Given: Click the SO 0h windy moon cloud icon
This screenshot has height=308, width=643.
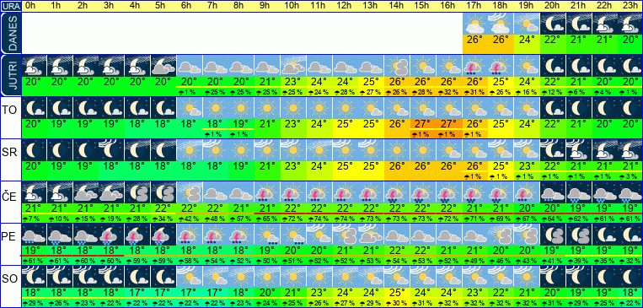Looking at the screenshot, I should pyautogui.click(x=34, y=278).
